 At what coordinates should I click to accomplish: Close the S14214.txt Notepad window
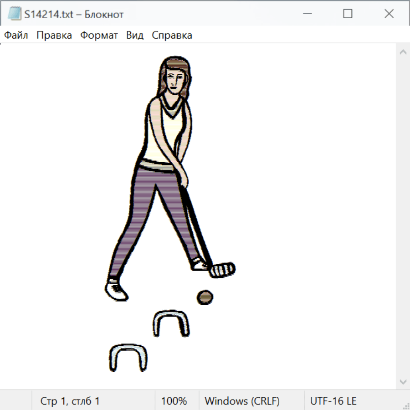(x=389, y=14)
